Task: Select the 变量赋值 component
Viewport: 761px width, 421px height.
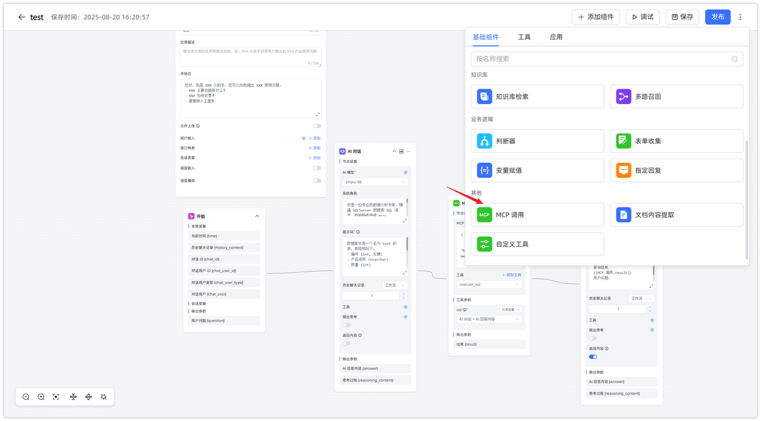Action: pos(537,170)
